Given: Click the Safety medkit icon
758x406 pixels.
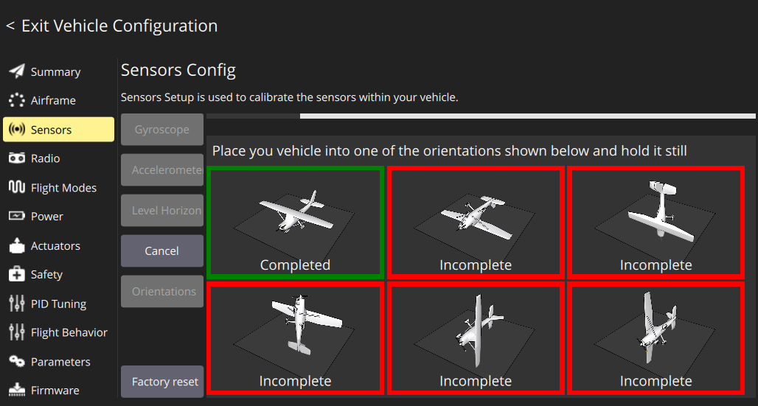Looking at the screenshot, I should point(16,274).
